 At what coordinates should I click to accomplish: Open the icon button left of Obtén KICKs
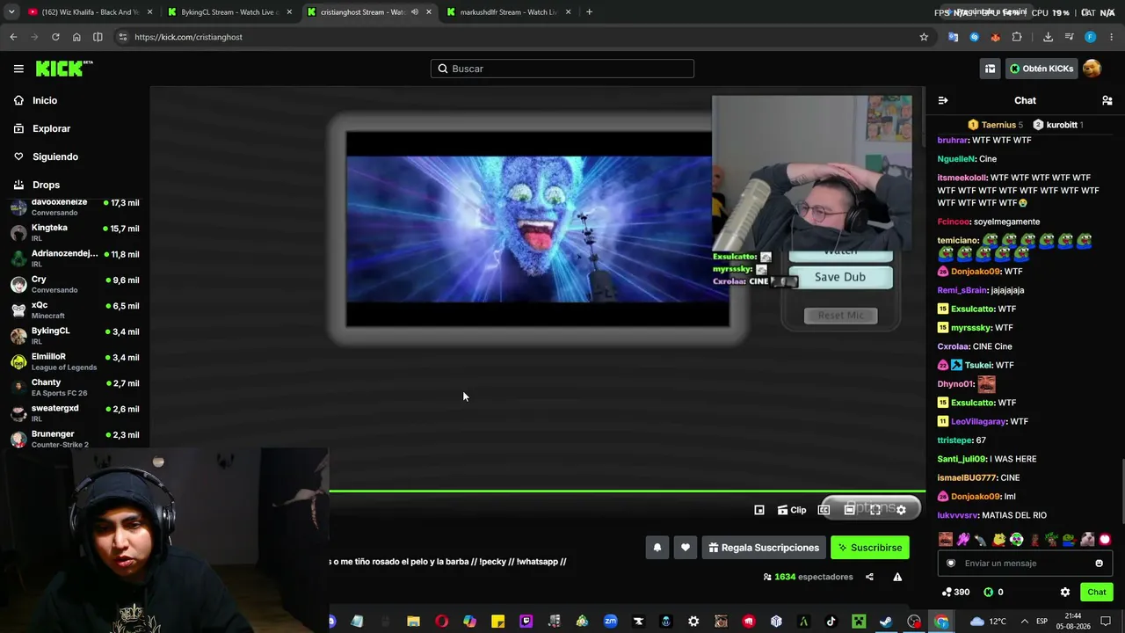(990, 69)
